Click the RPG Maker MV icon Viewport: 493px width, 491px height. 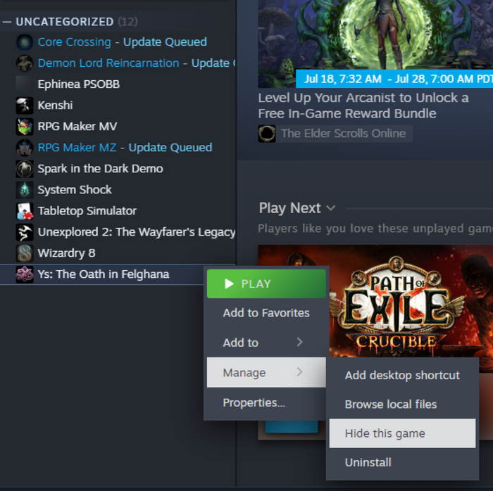click(x=25, y=126)
